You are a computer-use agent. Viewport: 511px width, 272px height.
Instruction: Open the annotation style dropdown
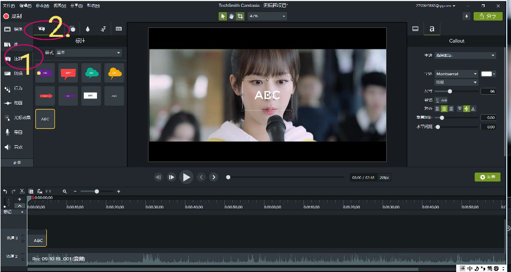tap(89, 53)
